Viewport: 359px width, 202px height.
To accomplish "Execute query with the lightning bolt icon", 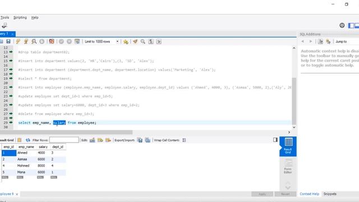I will point(18,42).
